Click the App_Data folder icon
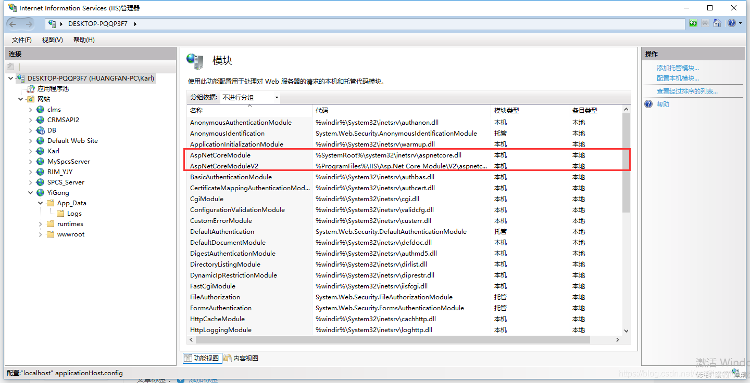Image resolution: width=750 pixels, height=383 pixels. pos(50,203)
